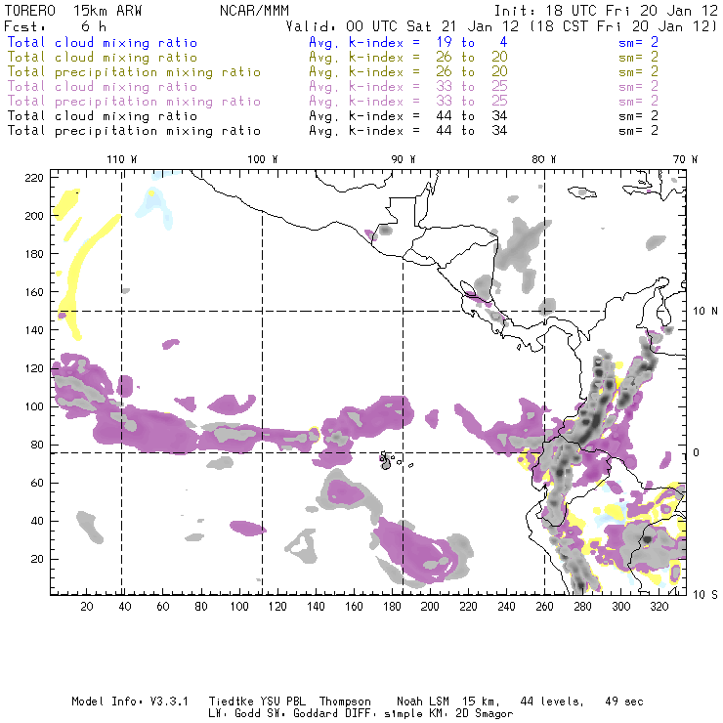
Task: Select the "Thompson" footer text
Action: 345,702
